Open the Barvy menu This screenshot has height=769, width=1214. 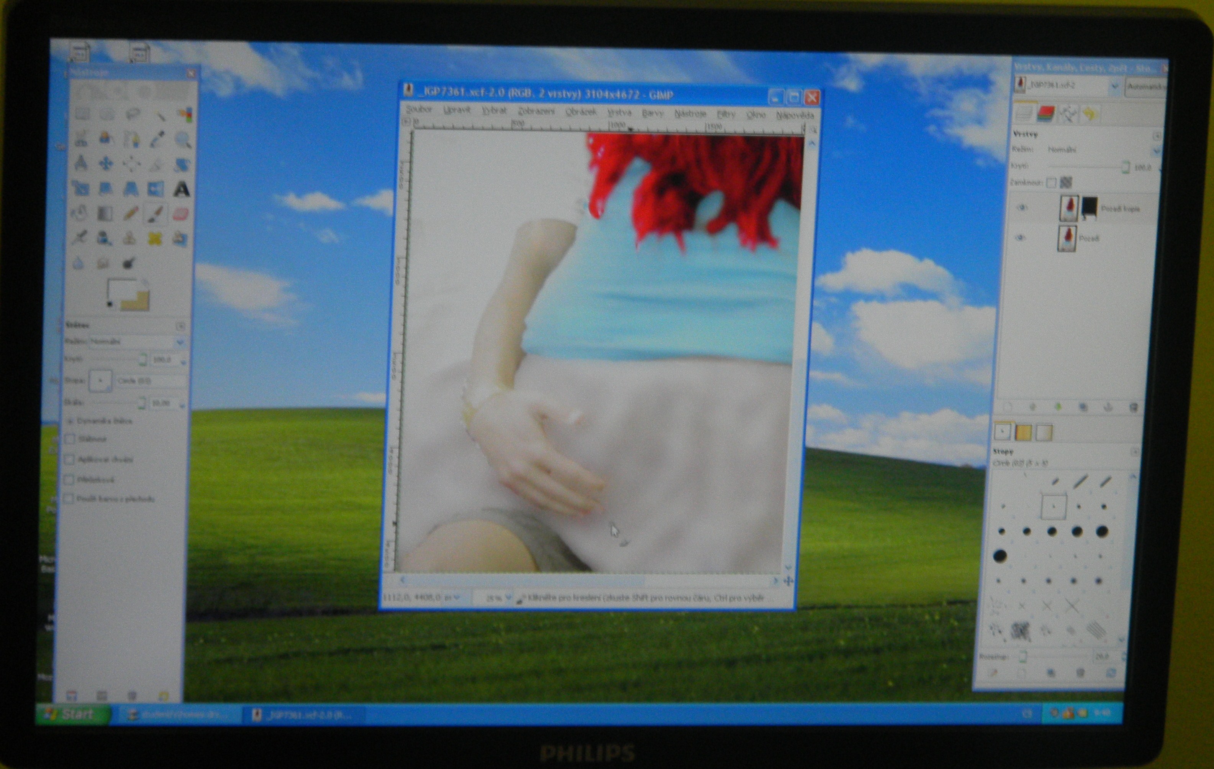point(652,114)
